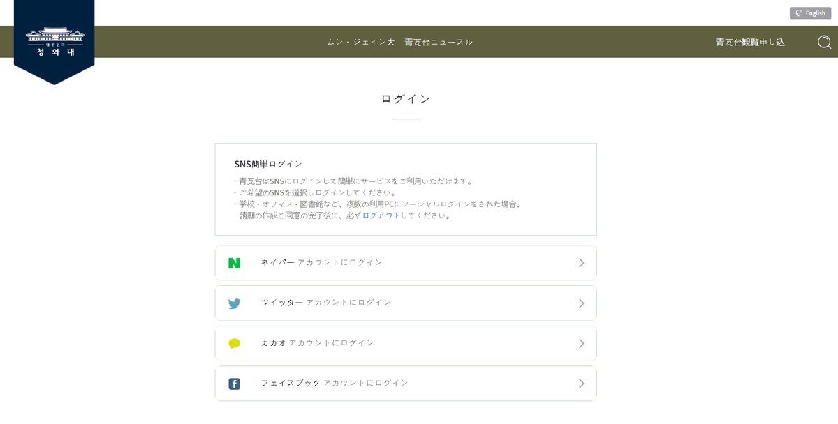This screenshot has width=838, height=424.
Task: Click the globe icon next to English
Action: click(x=797, y=13)
